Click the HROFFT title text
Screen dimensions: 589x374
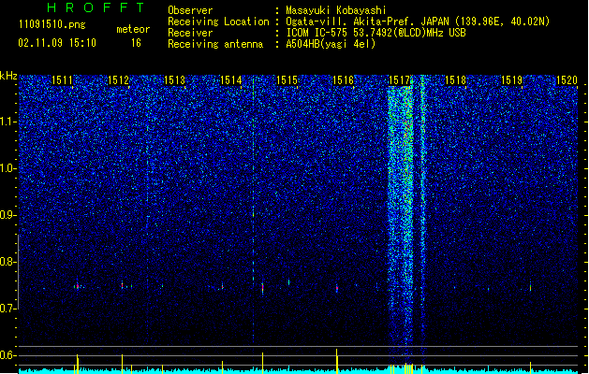pos(96,7)
